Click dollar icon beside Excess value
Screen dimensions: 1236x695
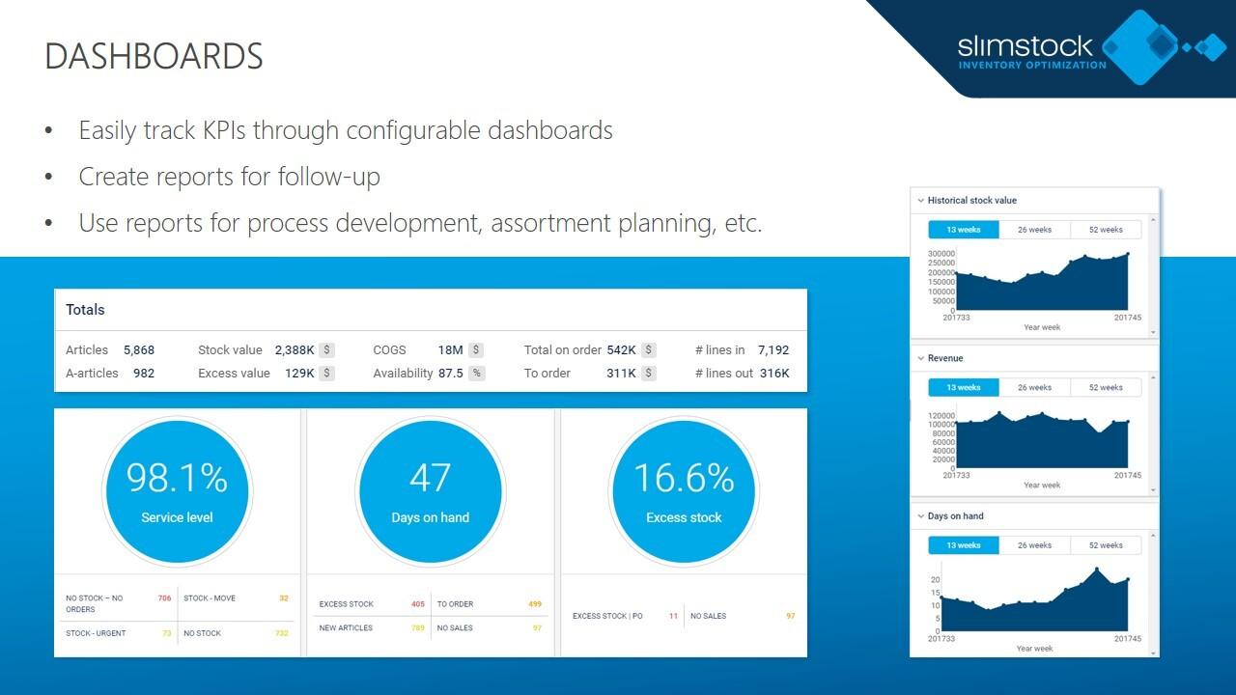point(327,374)
